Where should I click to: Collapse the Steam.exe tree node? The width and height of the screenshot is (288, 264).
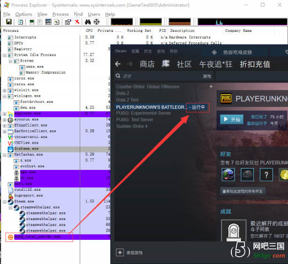[x=4, y=202]
